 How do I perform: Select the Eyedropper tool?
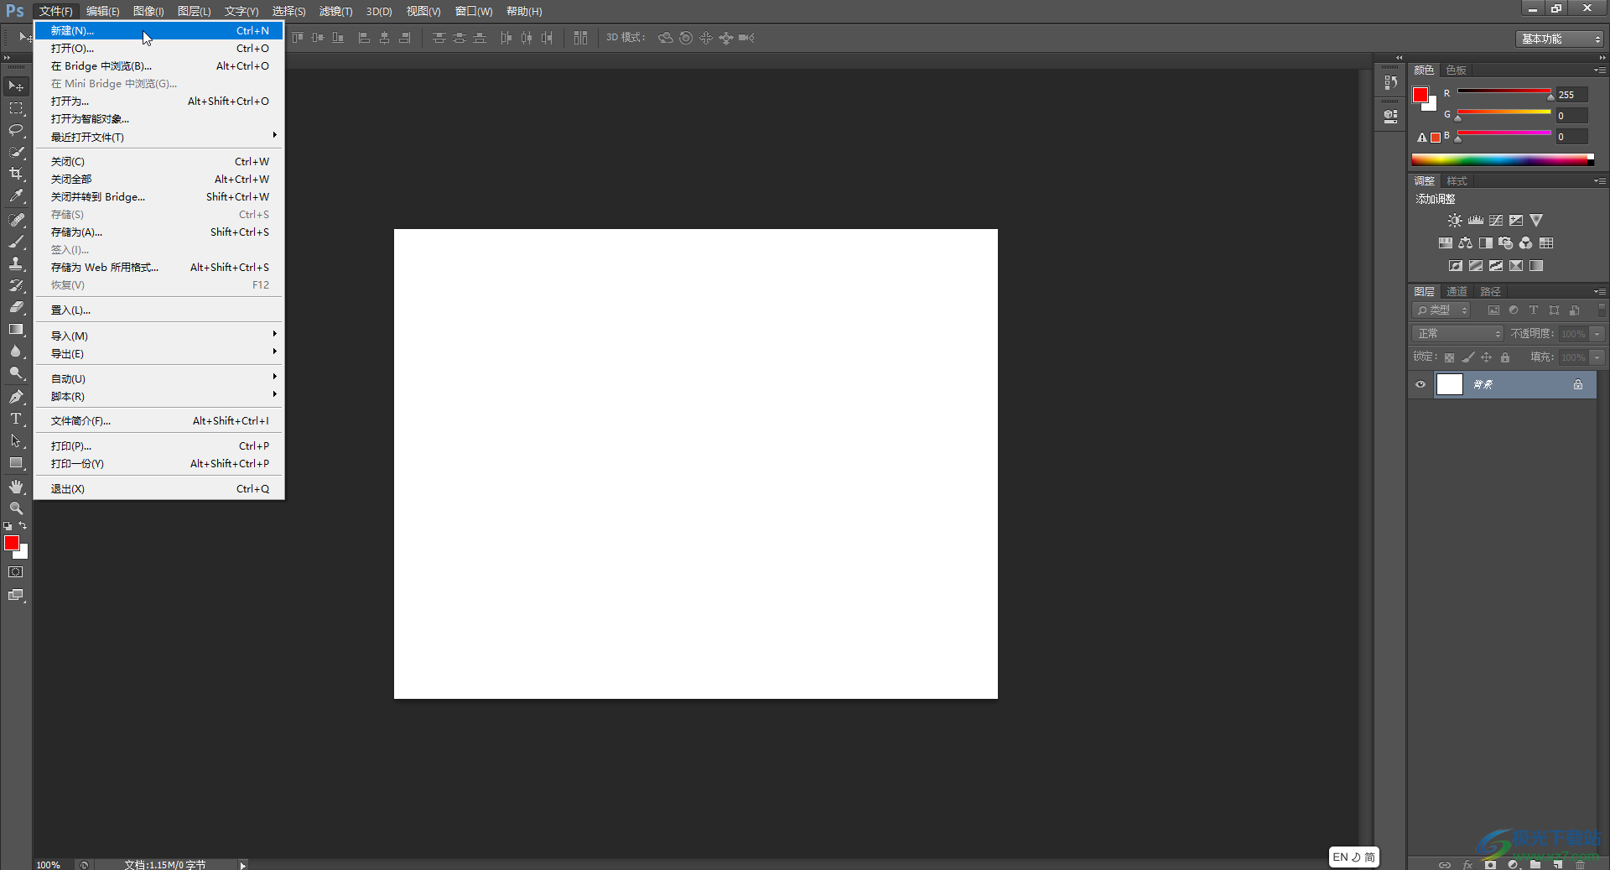16,195
